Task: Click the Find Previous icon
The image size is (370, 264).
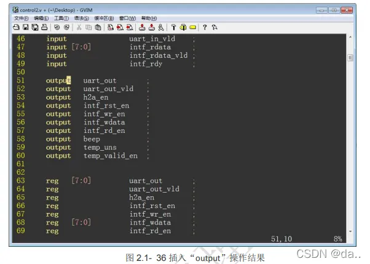Action: tap(129, 28)
